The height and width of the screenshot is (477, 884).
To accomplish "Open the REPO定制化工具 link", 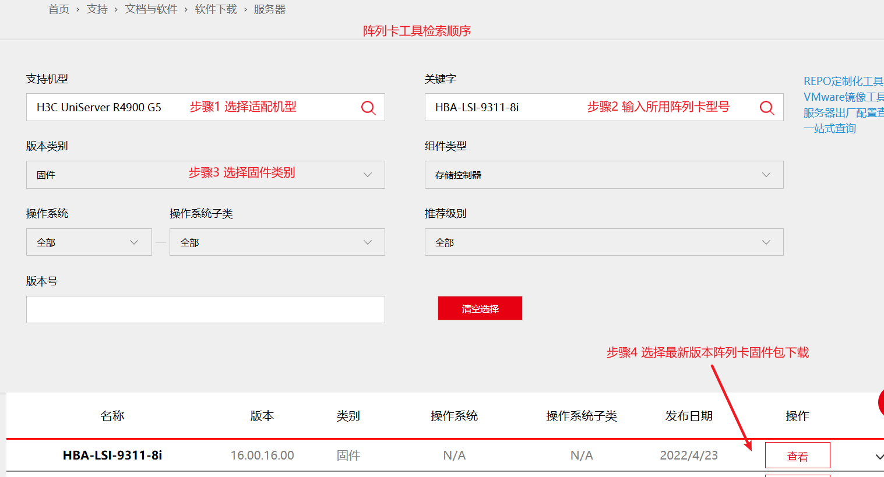I will (843, 81).
